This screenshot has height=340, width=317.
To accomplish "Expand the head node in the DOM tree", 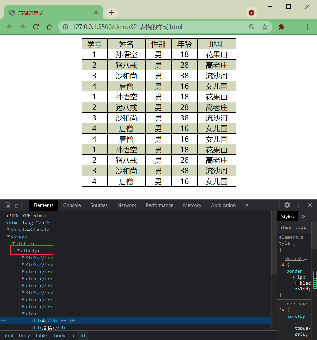I will (8, 229).
